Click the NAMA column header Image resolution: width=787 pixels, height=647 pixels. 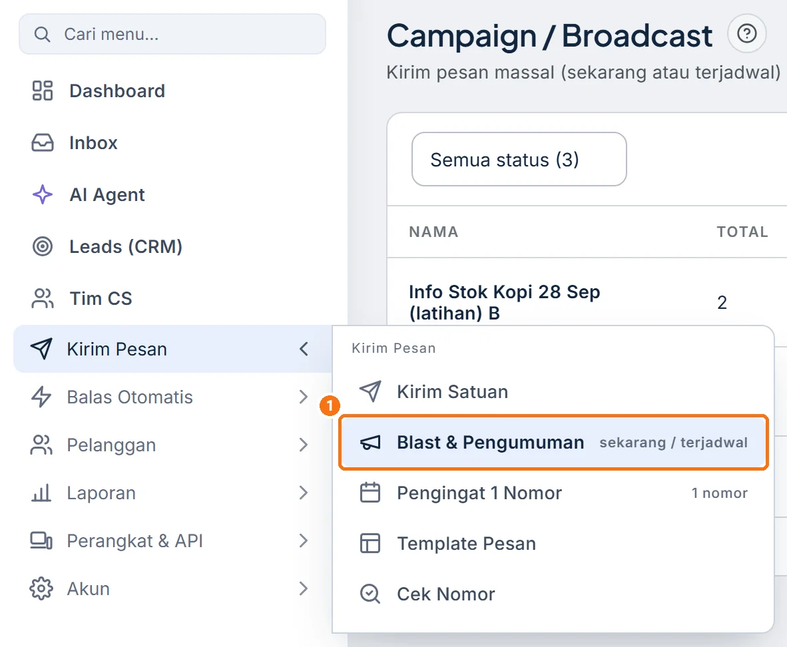pyautogui.click(x=433, y=232)
